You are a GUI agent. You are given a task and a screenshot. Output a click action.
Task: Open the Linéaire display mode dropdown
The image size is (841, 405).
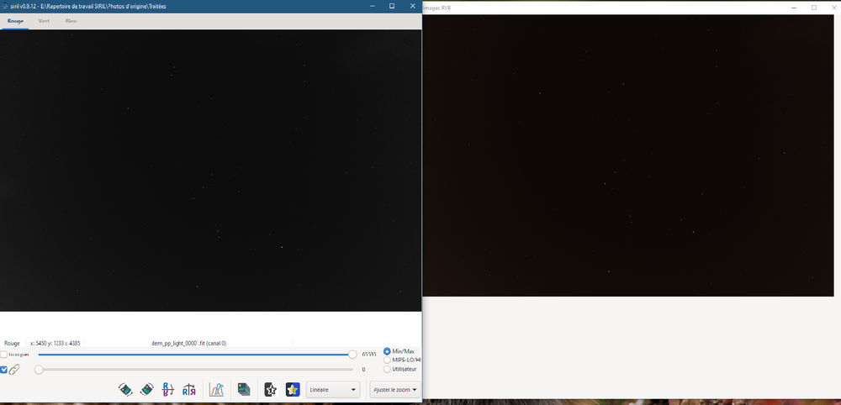(x=332, y=390)
